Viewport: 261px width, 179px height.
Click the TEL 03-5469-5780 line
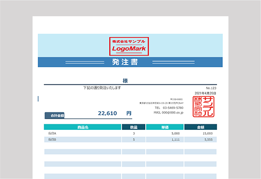(x=169, y=108)
